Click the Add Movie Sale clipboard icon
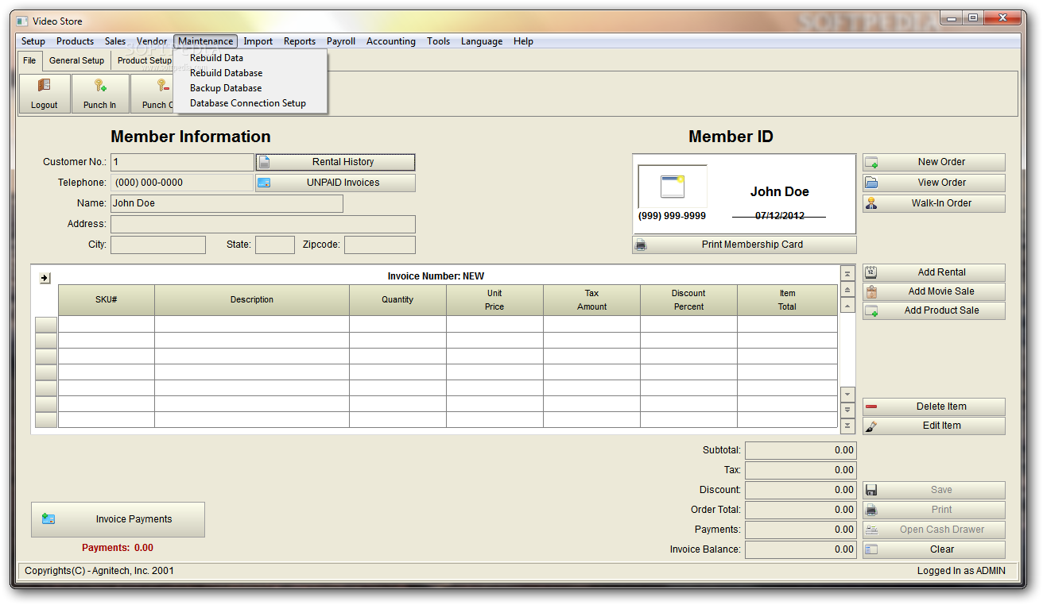Screen dimensions: 1043x605 [871, 291]
